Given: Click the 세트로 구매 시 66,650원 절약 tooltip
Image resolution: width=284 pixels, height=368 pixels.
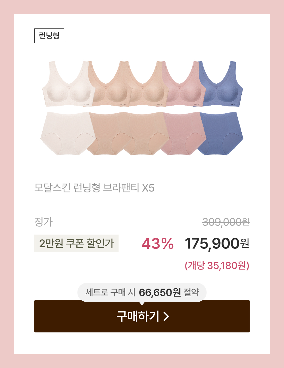Looking at the screenshot, I should 142,292.
